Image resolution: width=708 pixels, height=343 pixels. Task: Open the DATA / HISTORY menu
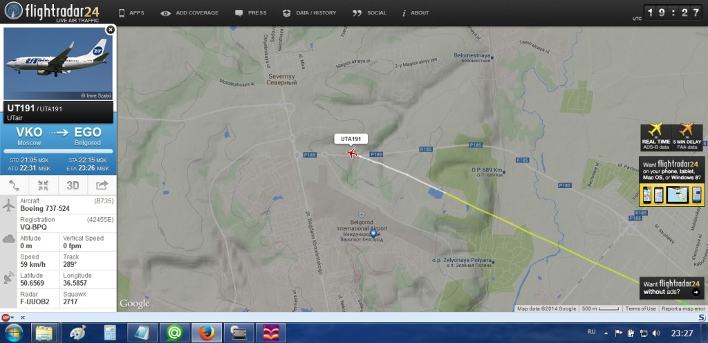309,13
